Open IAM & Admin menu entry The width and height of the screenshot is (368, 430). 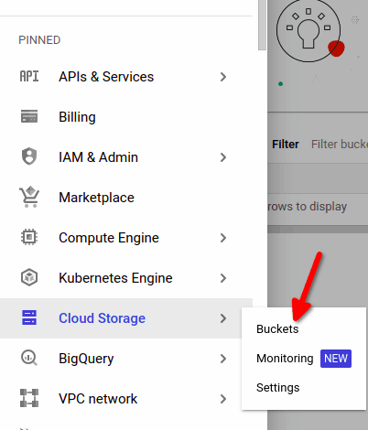point(126,157)
